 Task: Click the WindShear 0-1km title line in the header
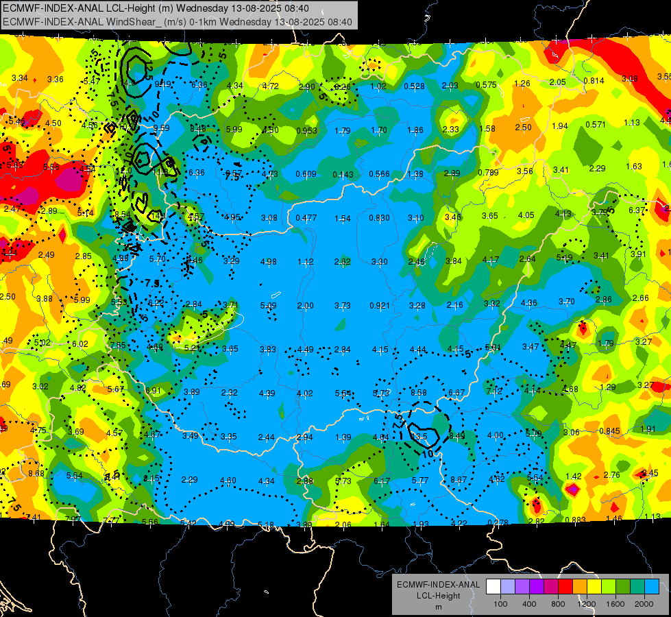pos(177,22)
